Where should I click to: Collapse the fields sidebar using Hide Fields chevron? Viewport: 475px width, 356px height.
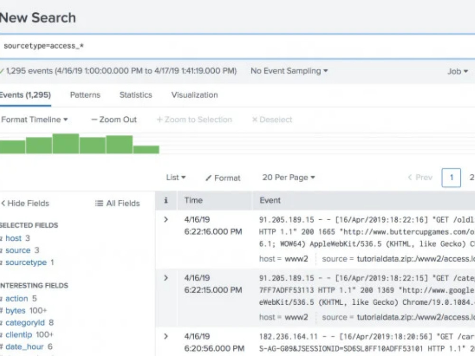click(4, 203)
